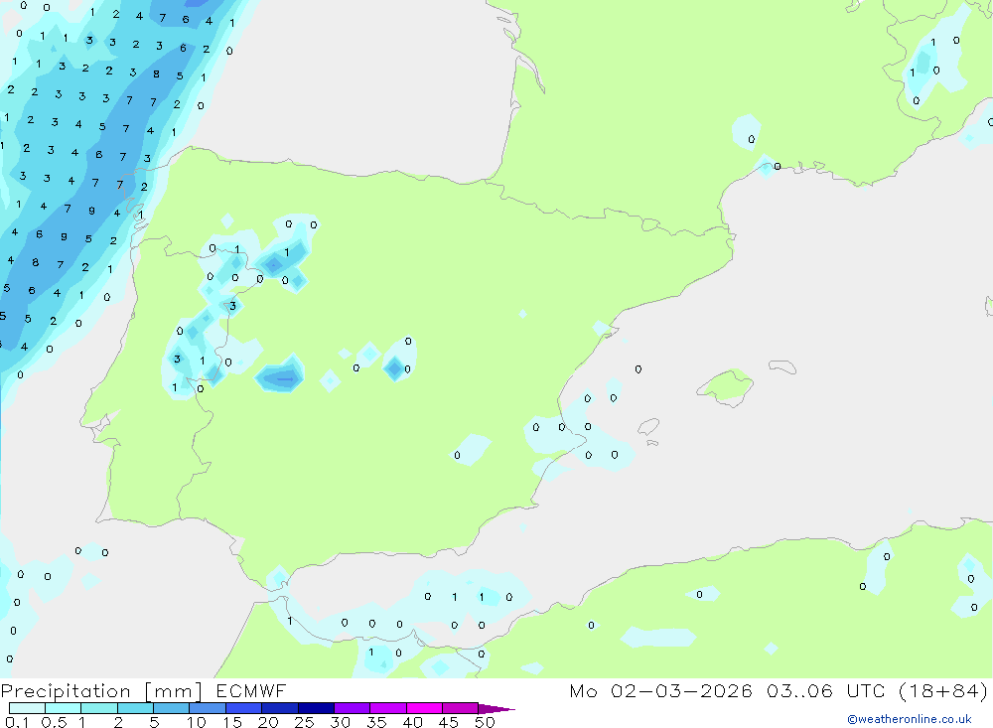Click the 20–25 mm legend swatch
The height and width of the screenshot is (728, 993).
[x=280, y=708]
